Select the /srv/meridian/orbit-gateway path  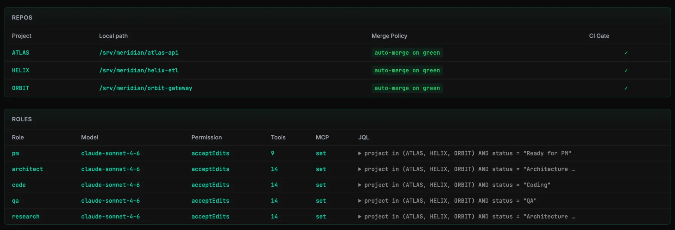click(145, 88)
